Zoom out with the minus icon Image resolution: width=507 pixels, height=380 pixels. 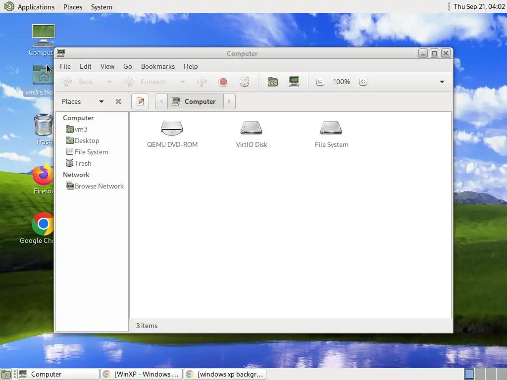(x=320, y=82)
